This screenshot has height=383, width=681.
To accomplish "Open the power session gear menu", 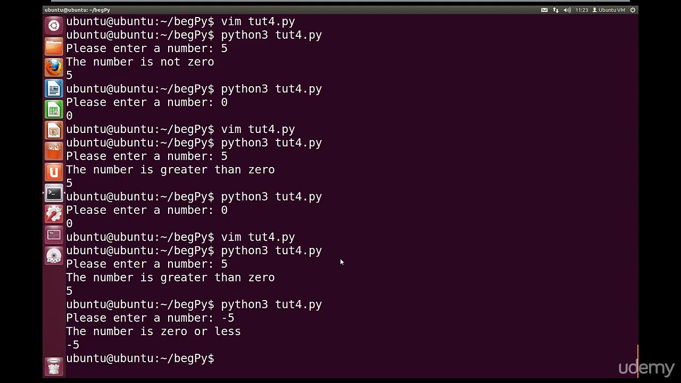I will click(x=633, y=10).
